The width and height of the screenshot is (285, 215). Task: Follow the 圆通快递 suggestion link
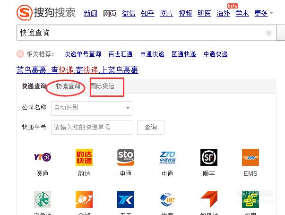[184, 54]
